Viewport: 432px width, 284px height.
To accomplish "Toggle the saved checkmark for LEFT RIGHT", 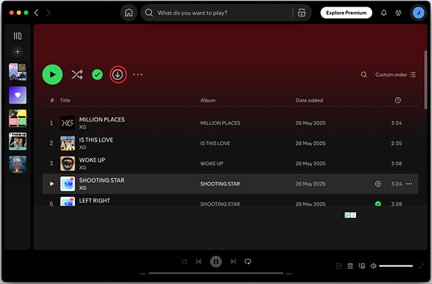I will coord(378,204).
